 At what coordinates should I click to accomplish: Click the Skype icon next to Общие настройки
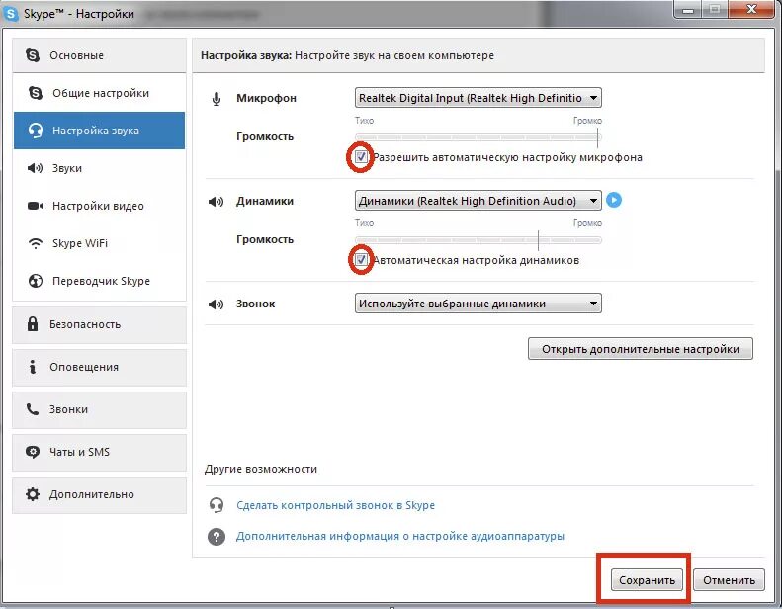coord(36,93)
